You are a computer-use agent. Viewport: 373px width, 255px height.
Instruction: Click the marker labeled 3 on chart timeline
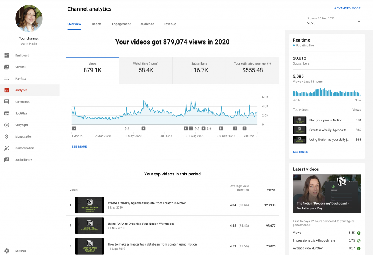[x=235, y=128]
